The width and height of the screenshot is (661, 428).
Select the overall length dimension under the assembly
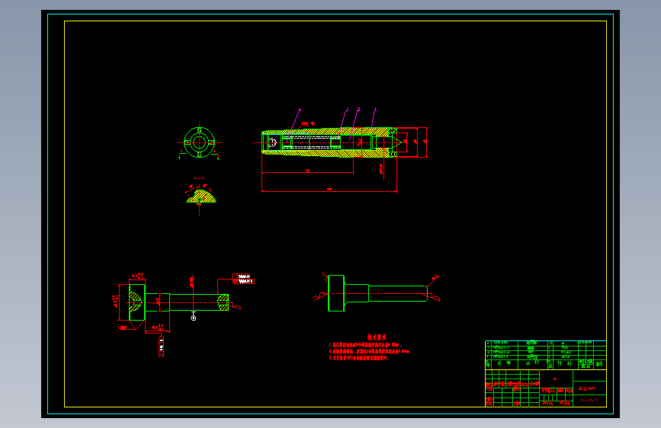[329, 191]
